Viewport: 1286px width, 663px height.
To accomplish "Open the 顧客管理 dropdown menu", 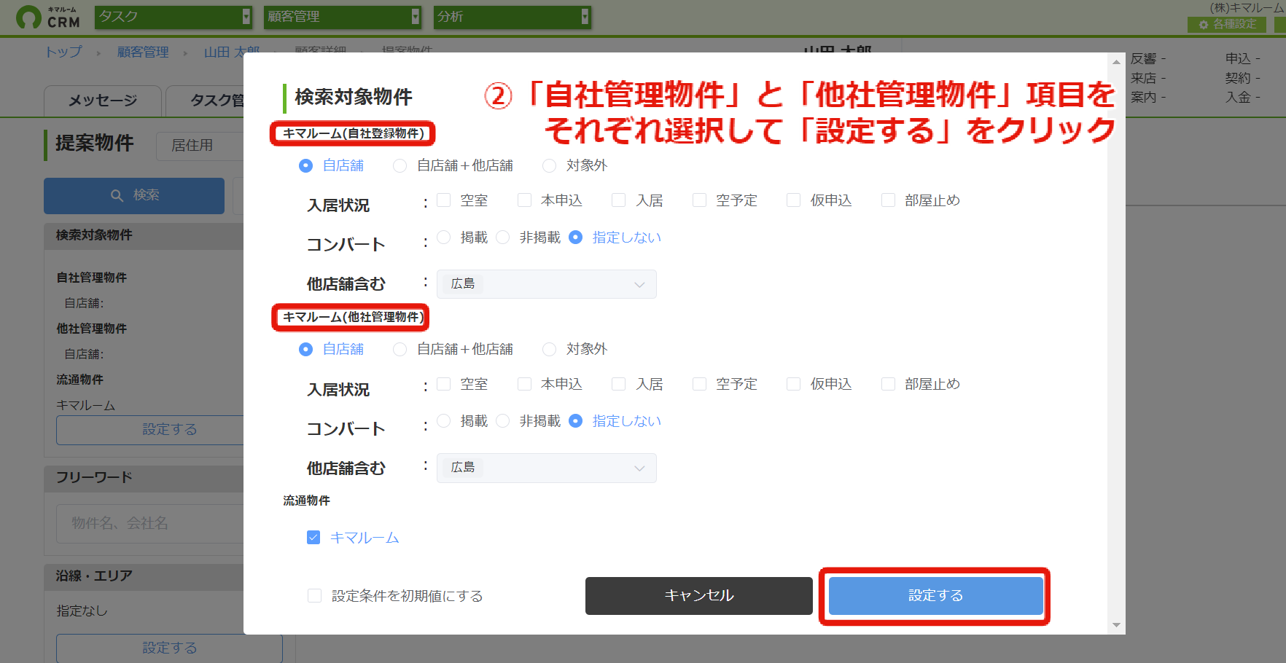I will click(x=343, y=17).
